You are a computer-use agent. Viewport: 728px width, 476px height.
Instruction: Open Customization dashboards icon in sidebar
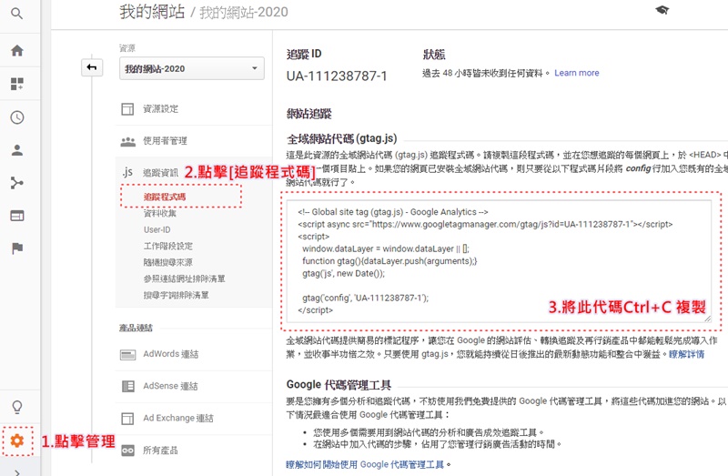[17, 84]
